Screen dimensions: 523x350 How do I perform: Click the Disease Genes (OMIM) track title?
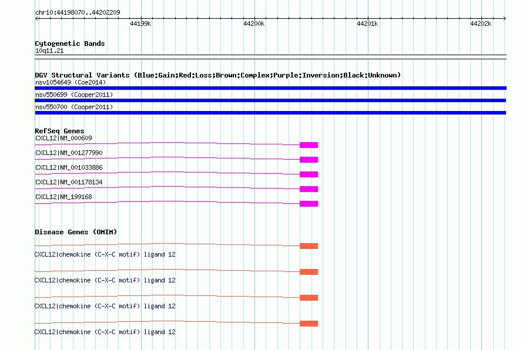(x=76, y=232)
